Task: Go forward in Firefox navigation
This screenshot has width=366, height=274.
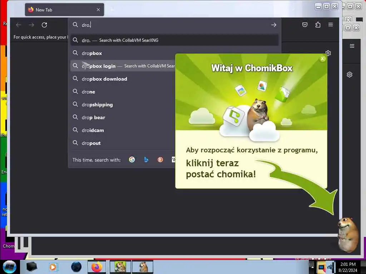Action: click(x=31, y=25)
